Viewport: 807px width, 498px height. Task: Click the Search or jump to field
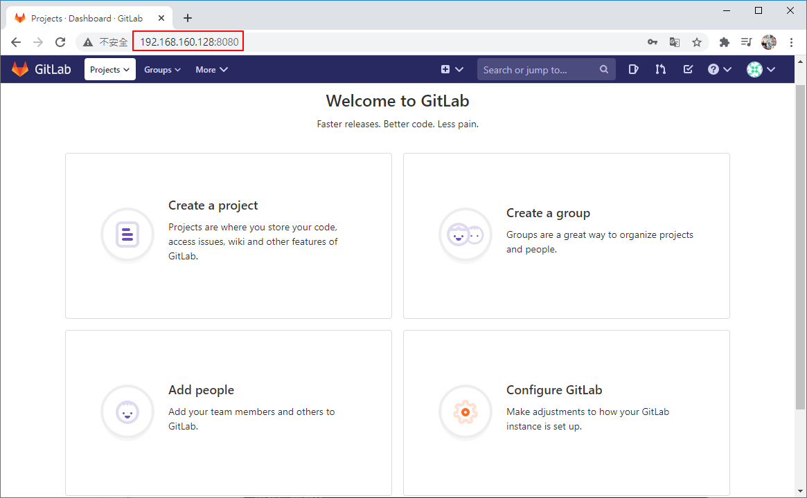(546, 69)
